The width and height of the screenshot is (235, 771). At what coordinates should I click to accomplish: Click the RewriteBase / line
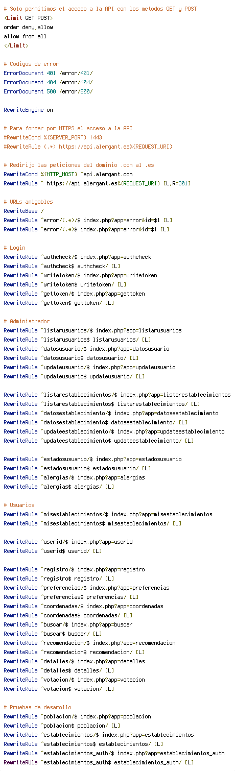tap(24, 211)
